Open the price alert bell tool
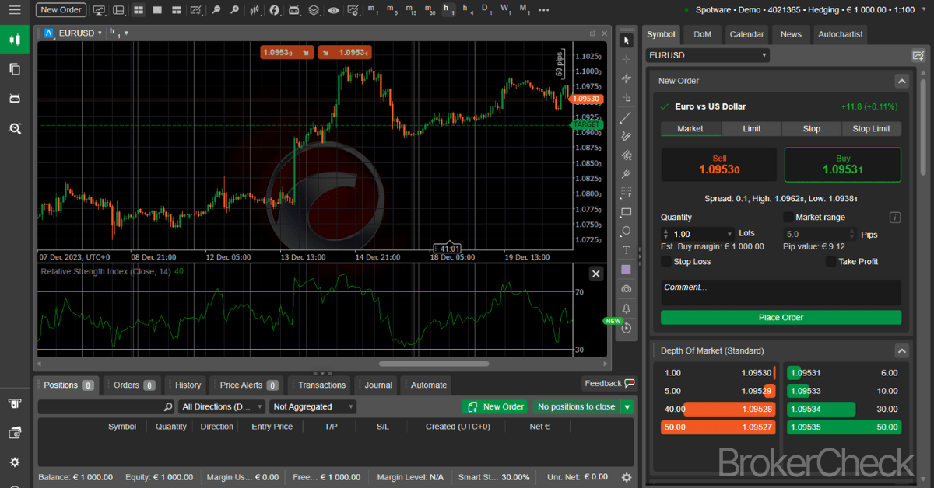934x488 pixels. [627, 308]
